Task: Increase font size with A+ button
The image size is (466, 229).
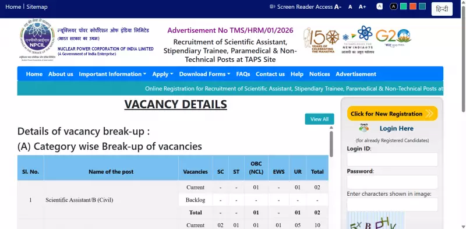Action: 362,7
